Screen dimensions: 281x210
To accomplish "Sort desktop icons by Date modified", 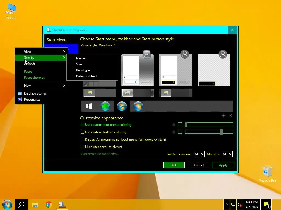I will click(x=92, y=76).
